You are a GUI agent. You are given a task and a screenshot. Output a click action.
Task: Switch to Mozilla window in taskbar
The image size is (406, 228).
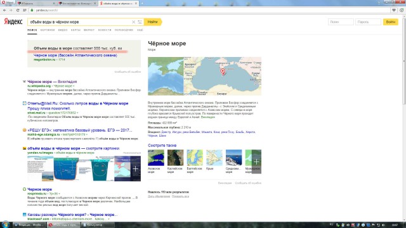[30, 225]
